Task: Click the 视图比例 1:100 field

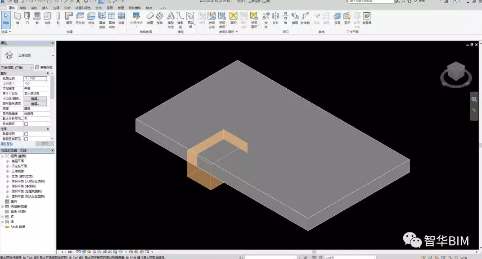Action: (35, 78)
